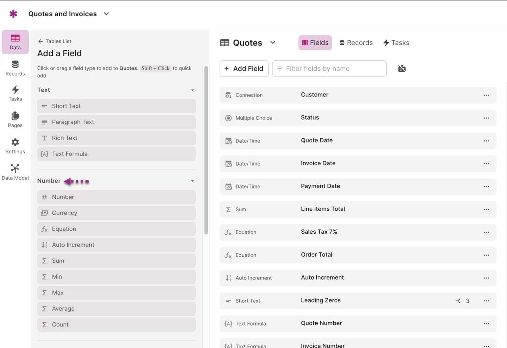Open the Quotes table selector dropdown
Viewport: 507px width, 348px height.
tap(273, 42)
